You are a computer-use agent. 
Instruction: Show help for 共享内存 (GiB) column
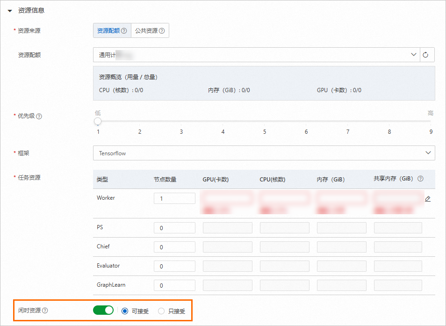(x=420, y=179)
